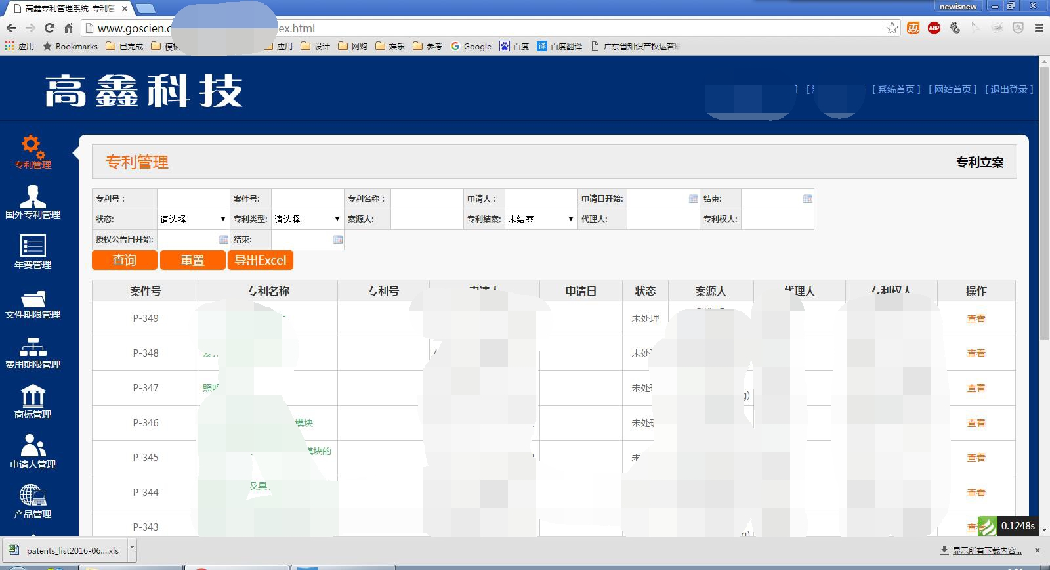Click 查看 link for case P-349
The height and width of the screenshot is (570, 1050).
(976, 318)
